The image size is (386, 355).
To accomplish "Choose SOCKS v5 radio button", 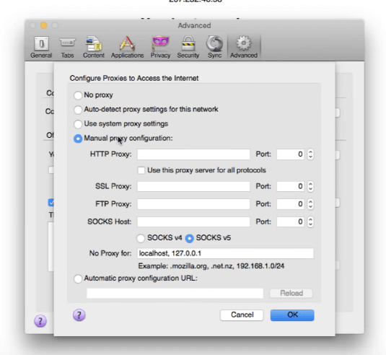I will tap(189, 238).
